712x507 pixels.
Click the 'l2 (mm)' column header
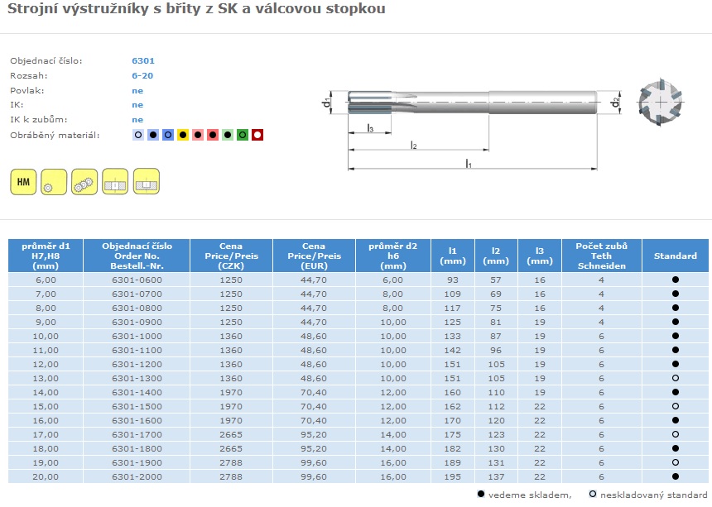(496, 256)
